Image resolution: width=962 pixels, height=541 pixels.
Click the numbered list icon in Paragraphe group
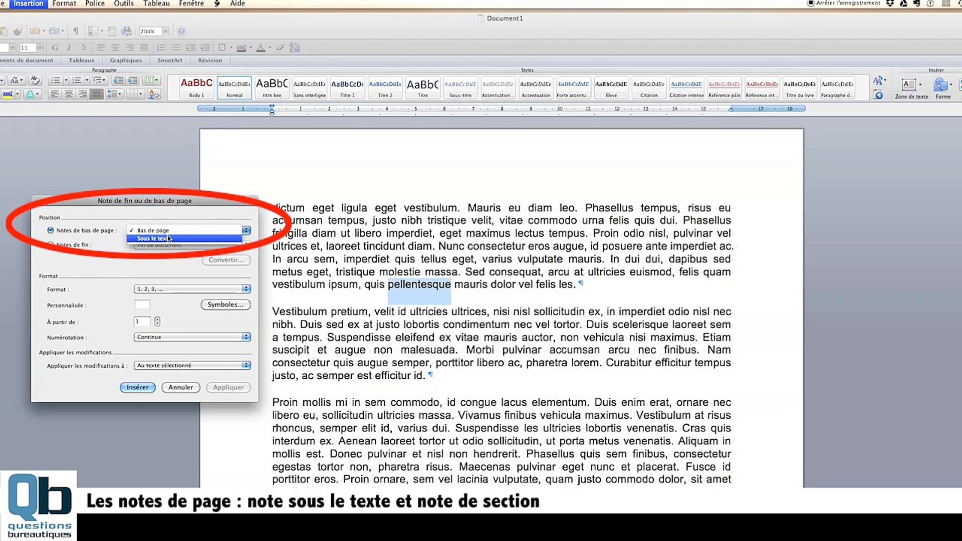[x=76, y=80]
